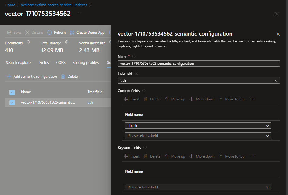Click the Documents count 410
Screen dimensions: 288x195
(x=9, y=50)
